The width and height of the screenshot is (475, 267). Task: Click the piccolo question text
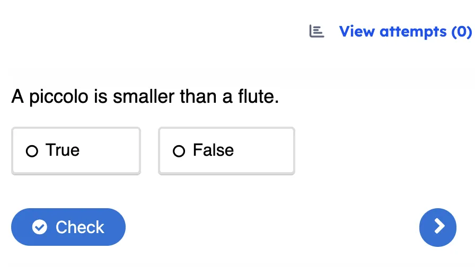tap(145, 97)
